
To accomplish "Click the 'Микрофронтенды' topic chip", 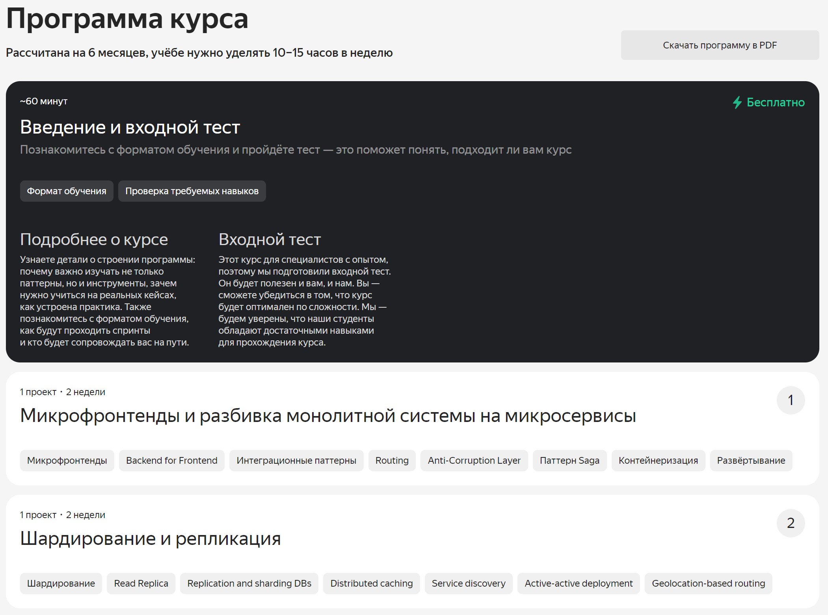I will [66, 460].
